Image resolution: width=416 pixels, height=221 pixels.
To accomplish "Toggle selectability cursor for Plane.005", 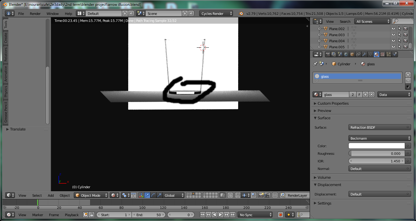I will tap(400, 47).
